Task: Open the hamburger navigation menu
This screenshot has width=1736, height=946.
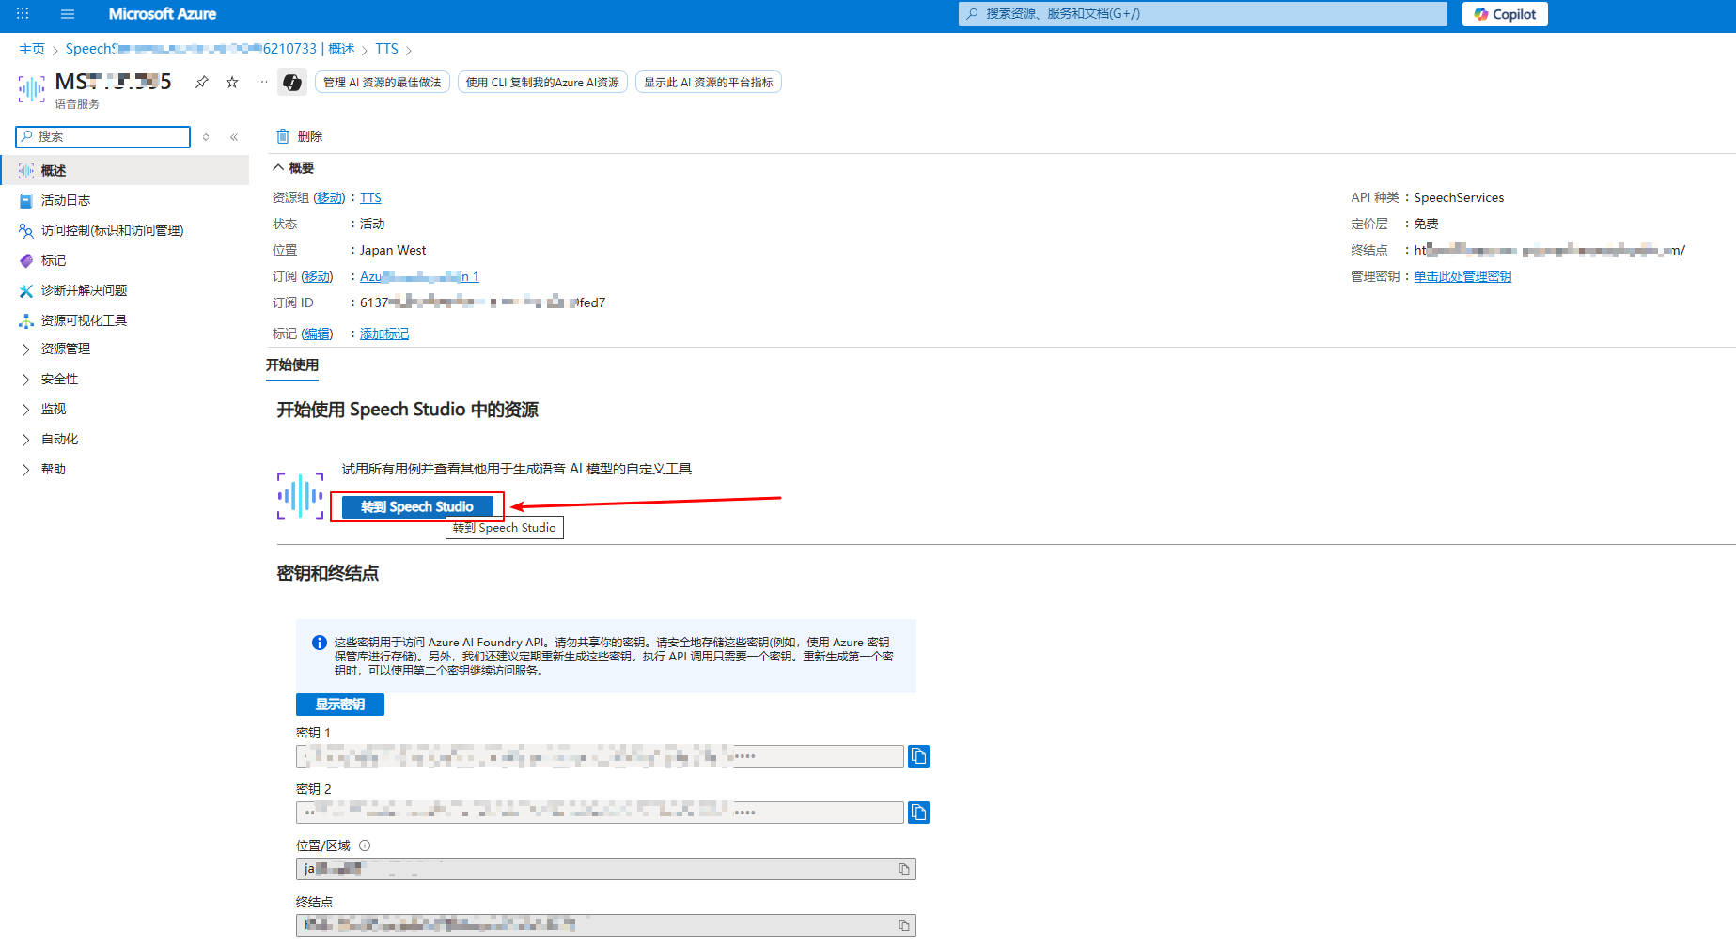Action: 68,14
